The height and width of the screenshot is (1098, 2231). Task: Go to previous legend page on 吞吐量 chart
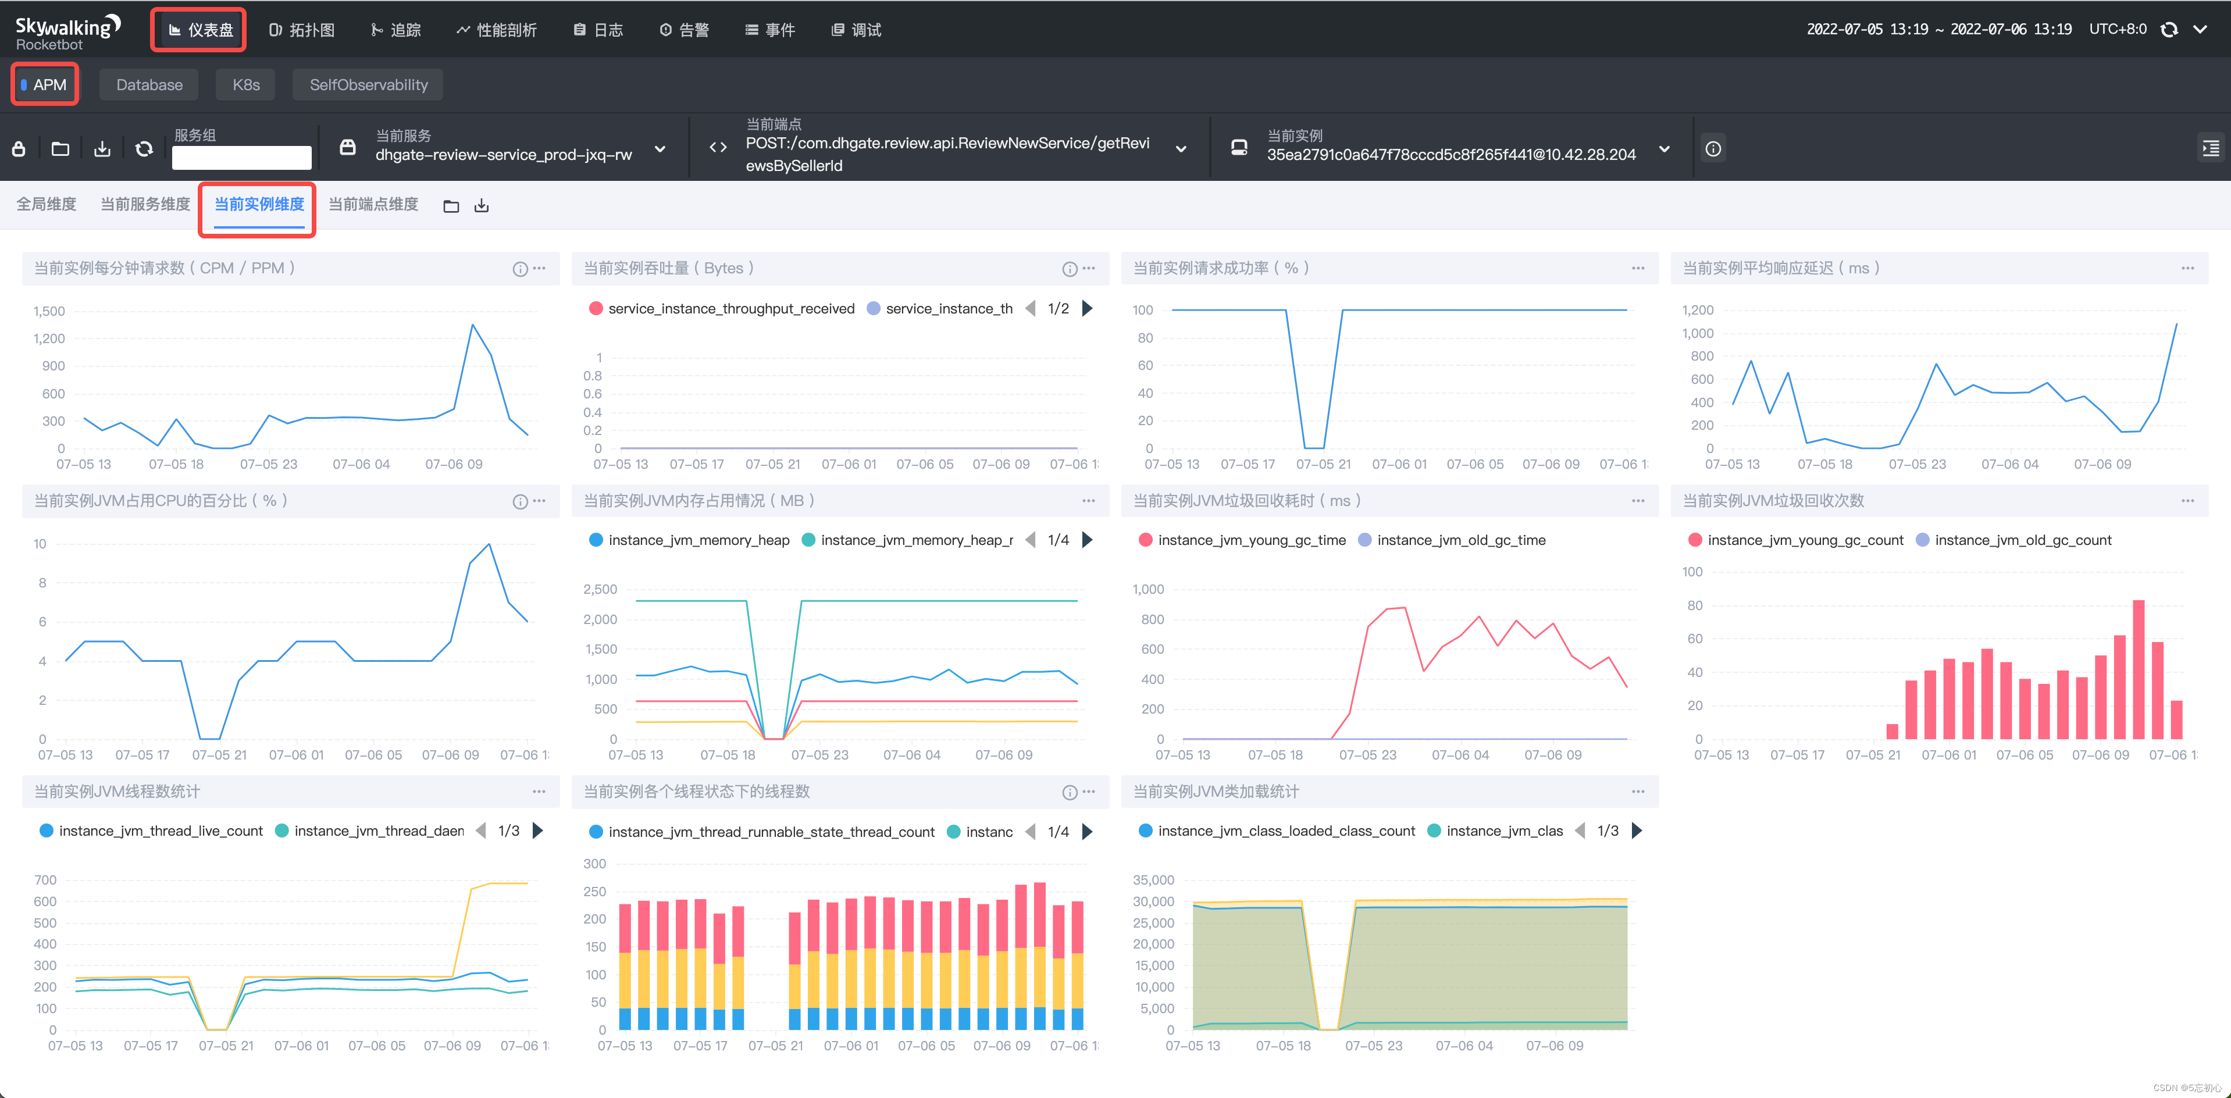click(x=1031, y=308)
